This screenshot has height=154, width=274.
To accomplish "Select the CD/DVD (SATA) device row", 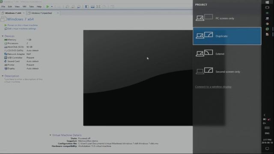I will pyautogui.click(x=21, y=50).
